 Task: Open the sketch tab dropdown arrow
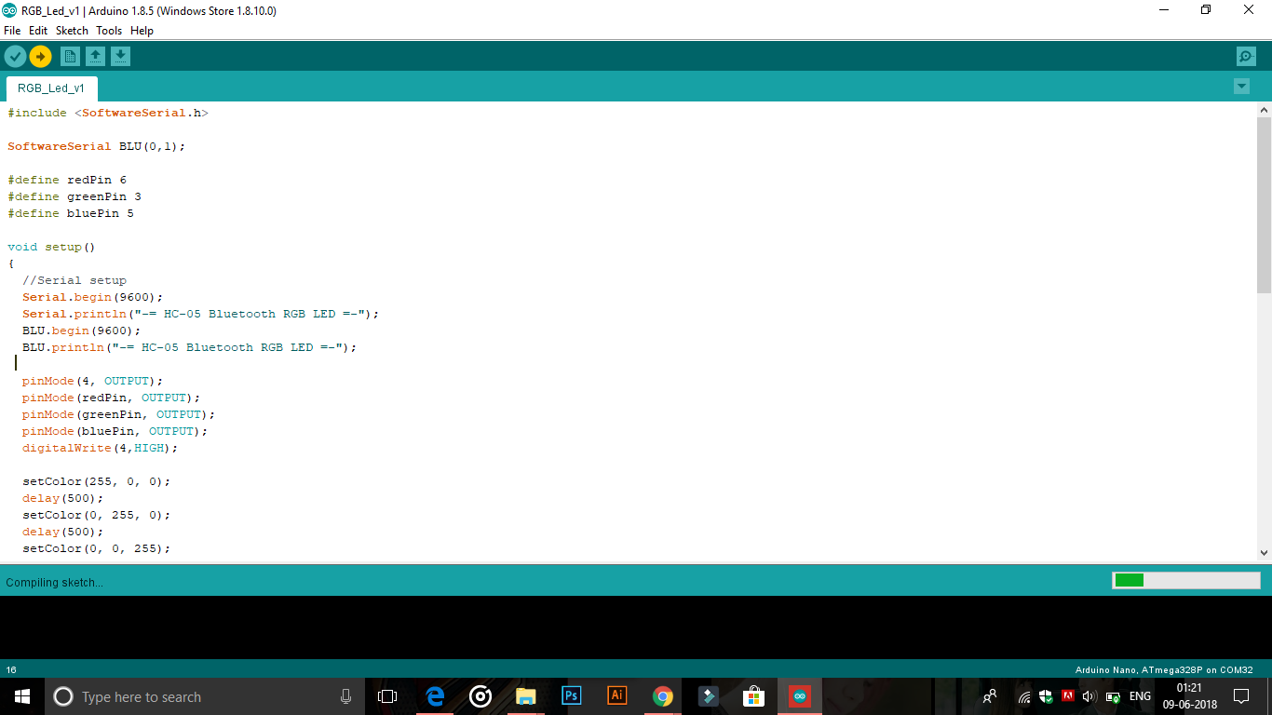tap(1241, 86)
